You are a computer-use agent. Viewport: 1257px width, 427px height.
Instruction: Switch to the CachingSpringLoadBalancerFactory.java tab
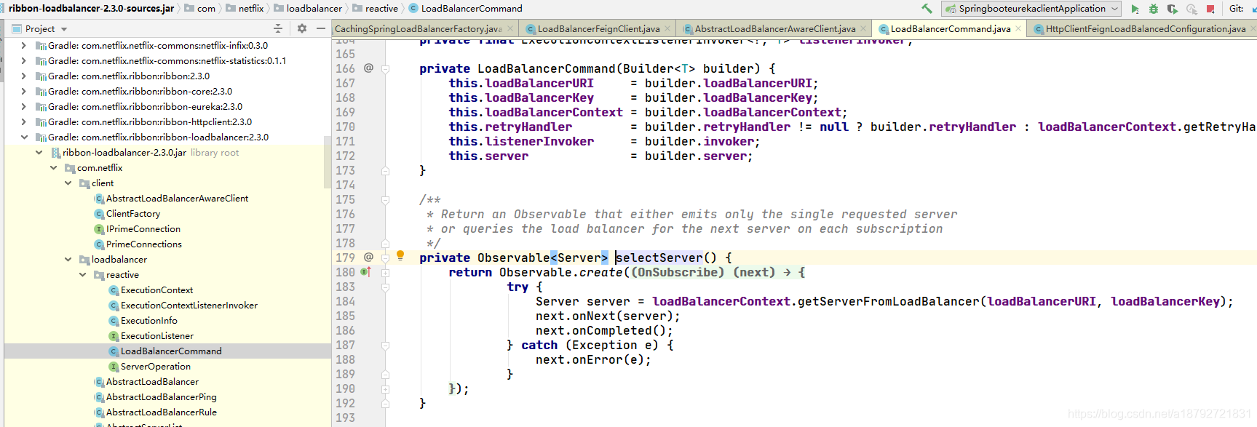424,29
